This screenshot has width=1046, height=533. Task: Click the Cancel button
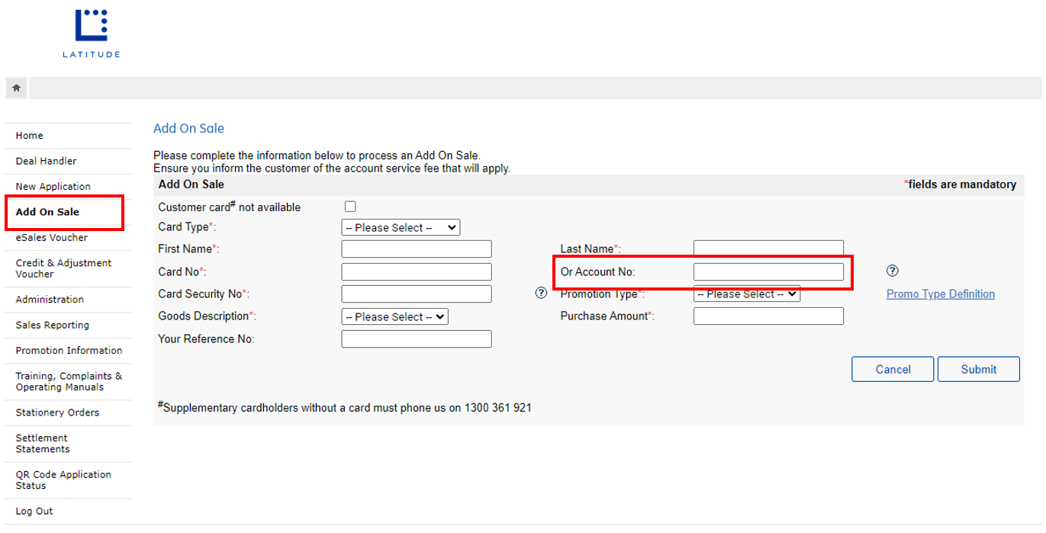pos(893,369)
